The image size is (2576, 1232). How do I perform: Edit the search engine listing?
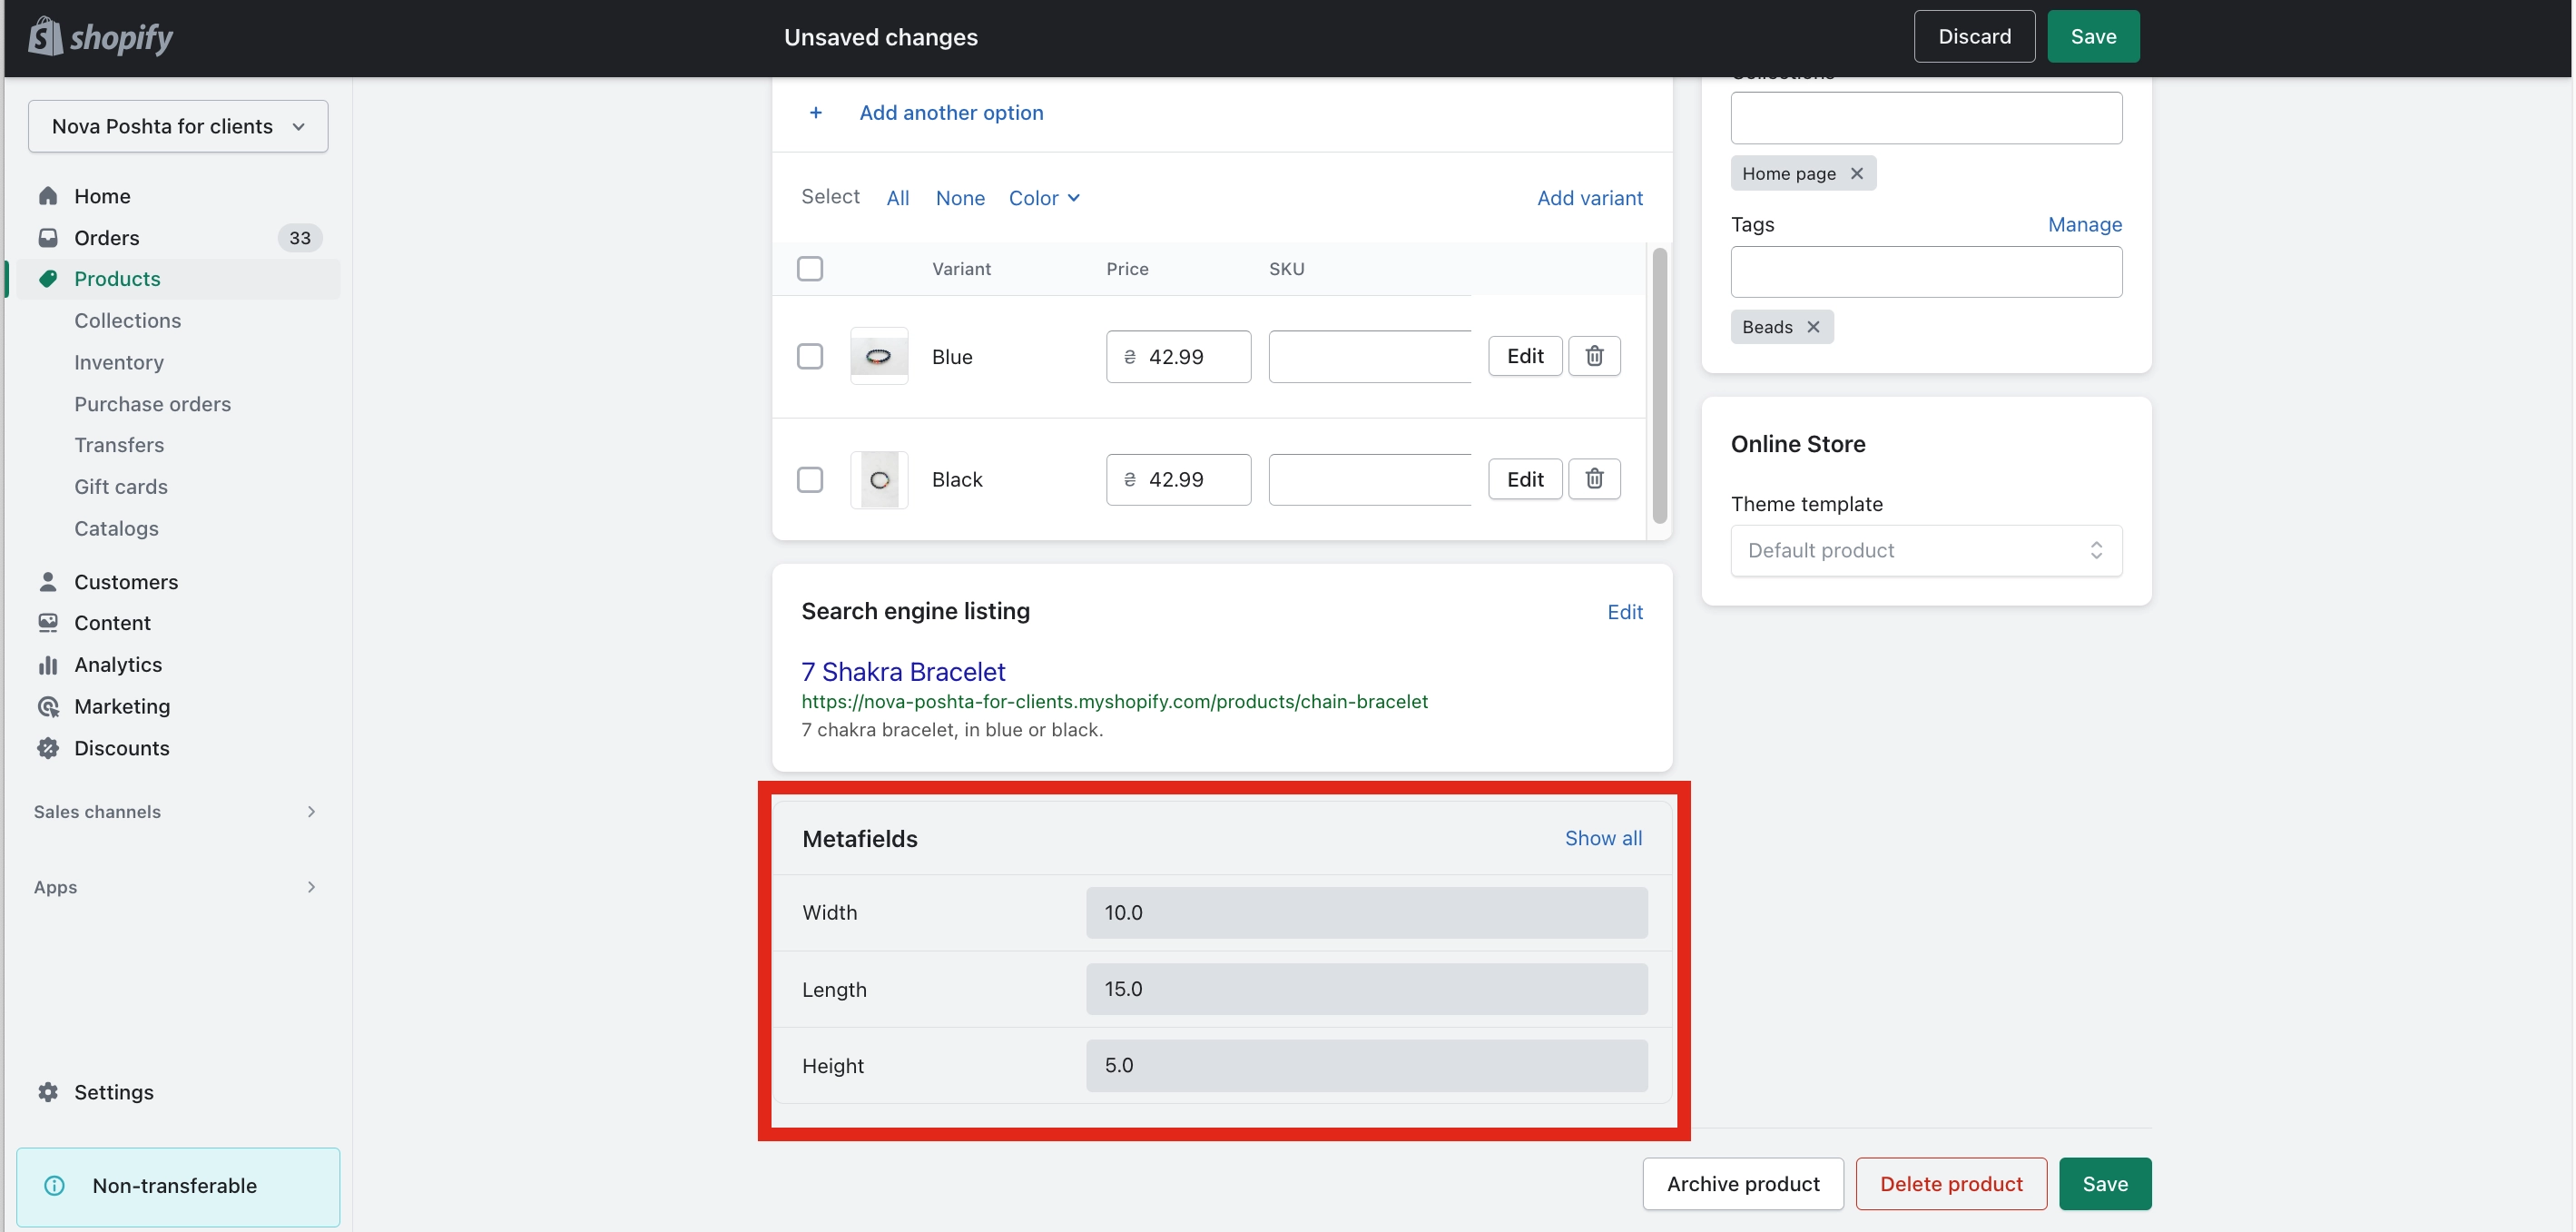tap(1625, 612)
